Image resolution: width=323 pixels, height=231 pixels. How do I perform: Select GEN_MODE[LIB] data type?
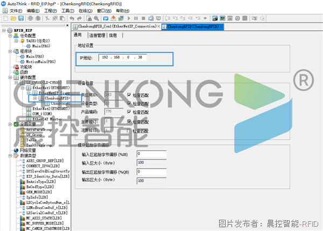(x=39, y=192)
